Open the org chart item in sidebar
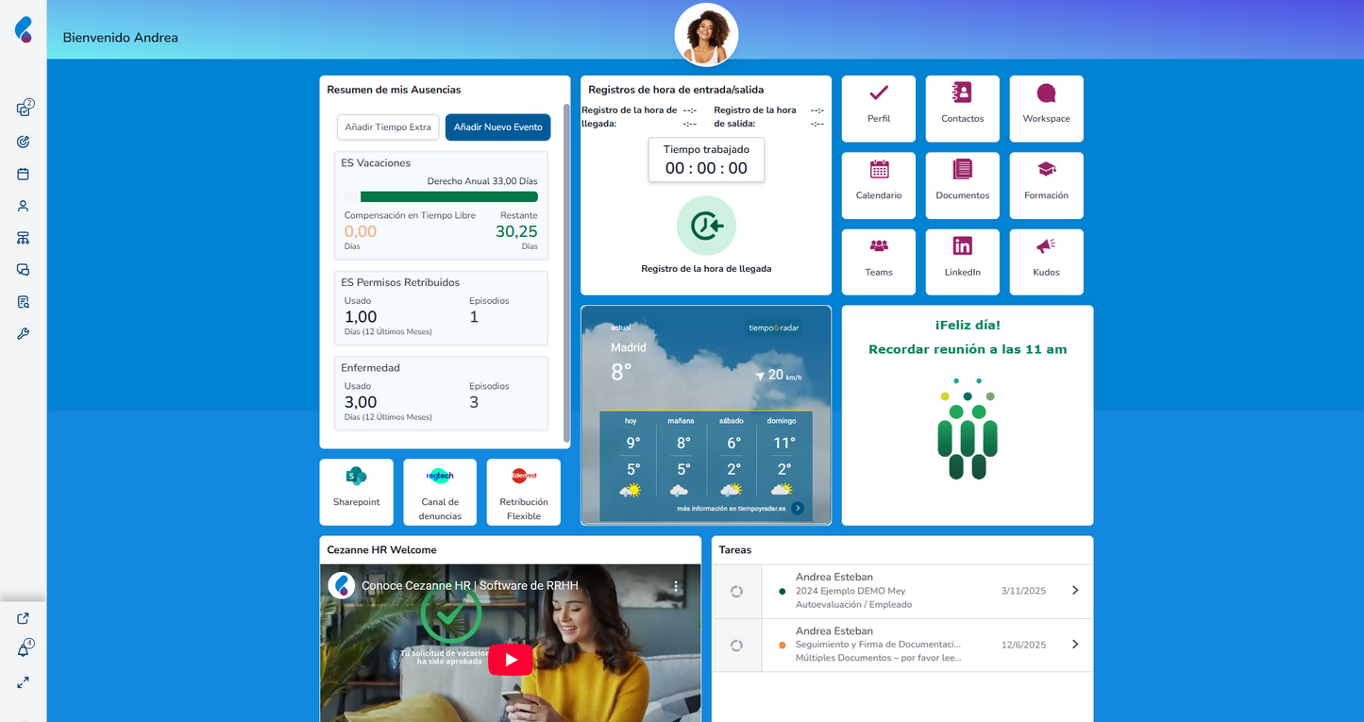1364x722 pixels. (24, 238)
